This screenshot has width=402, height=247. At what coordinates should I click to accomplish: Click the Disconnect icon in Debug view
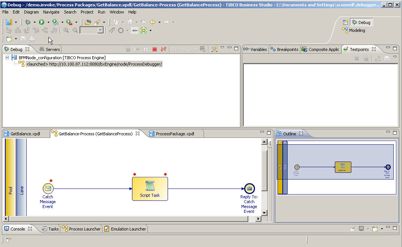pos(163,49)
